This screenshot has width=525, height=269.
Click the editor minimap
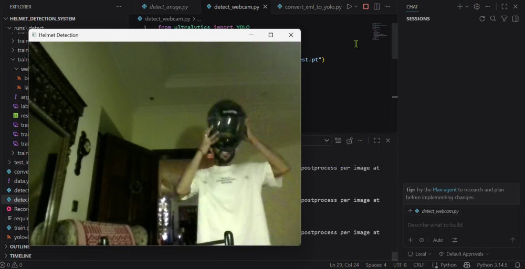tap(380, 31)
